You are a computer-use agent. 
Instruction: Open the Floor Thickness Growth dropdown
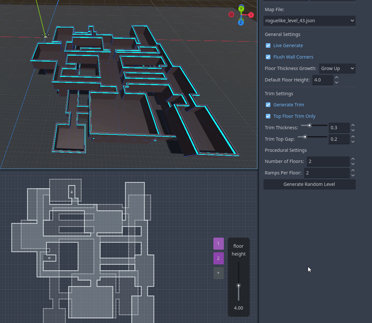pos(337,68)
